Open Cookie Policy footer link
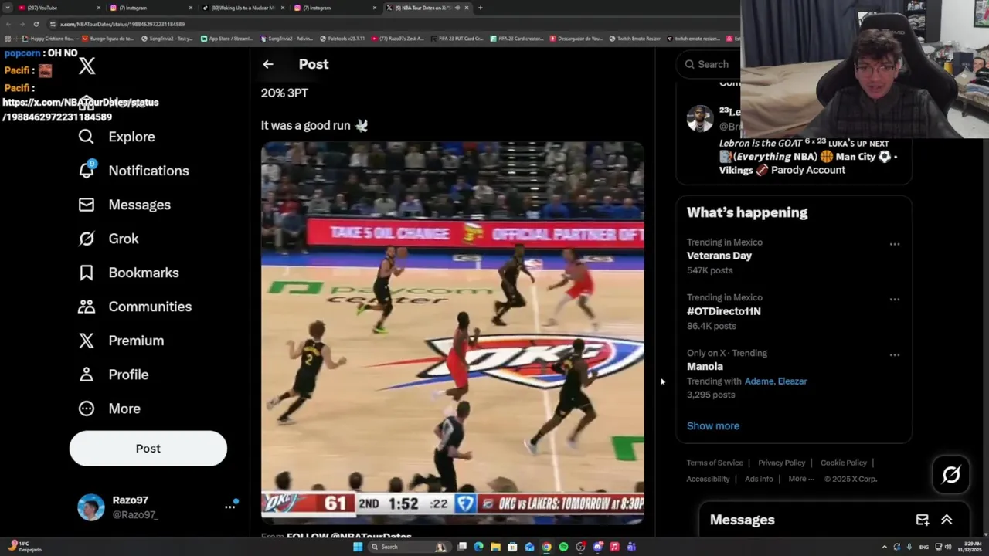Image resolution: width=989 pixels, height=556 pixels. [844, 463]
